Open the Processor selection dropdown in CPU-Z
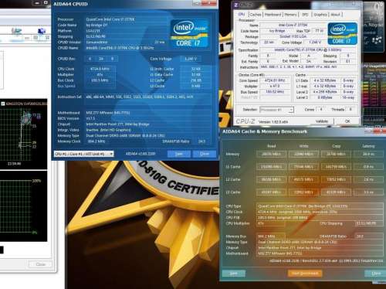Screen dimensions: 386x289 click(276, 110)
